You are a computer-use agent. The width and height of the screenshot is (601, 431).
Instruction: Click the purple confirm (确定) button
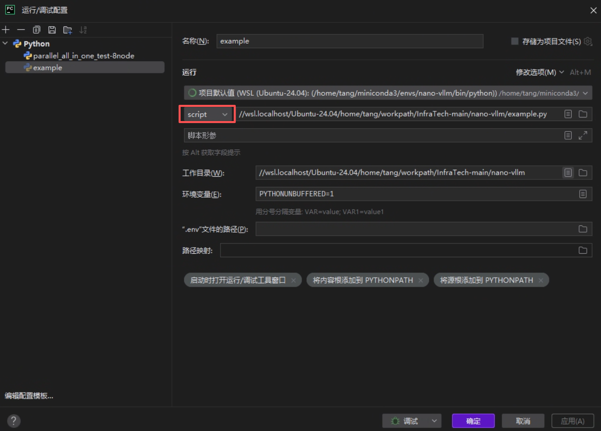pyautogui.click(x=473, y=421)
